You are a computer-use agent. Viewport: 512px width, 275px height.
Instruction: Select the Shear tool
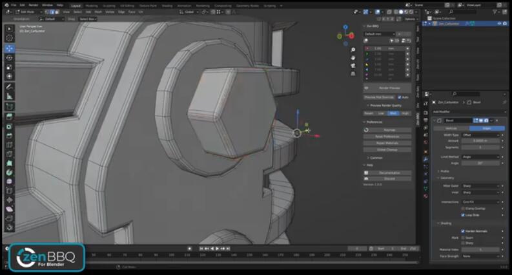click(x=9, y=209)
